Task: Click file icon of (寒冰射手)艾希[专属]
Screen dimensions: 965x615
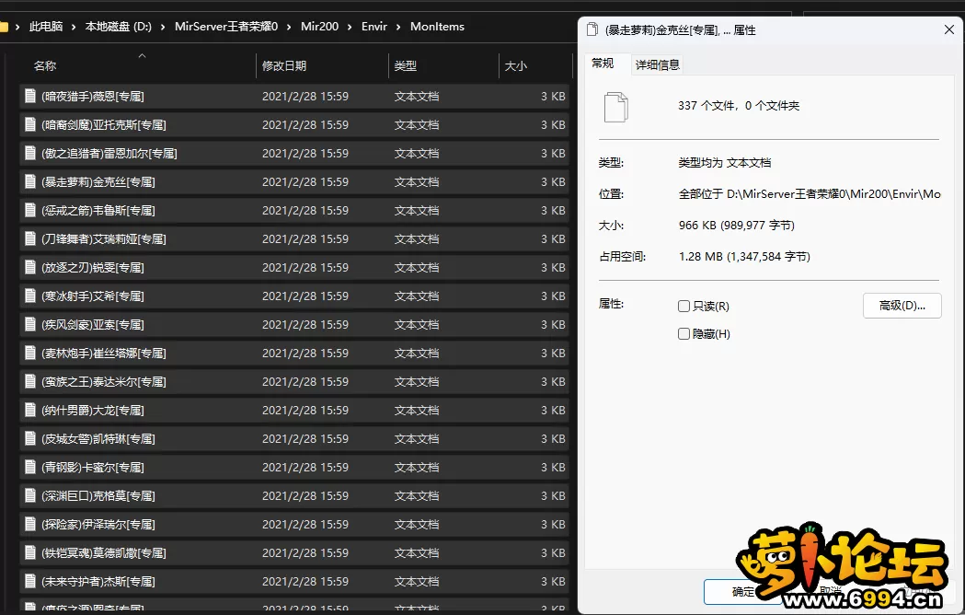Action: 29,296
